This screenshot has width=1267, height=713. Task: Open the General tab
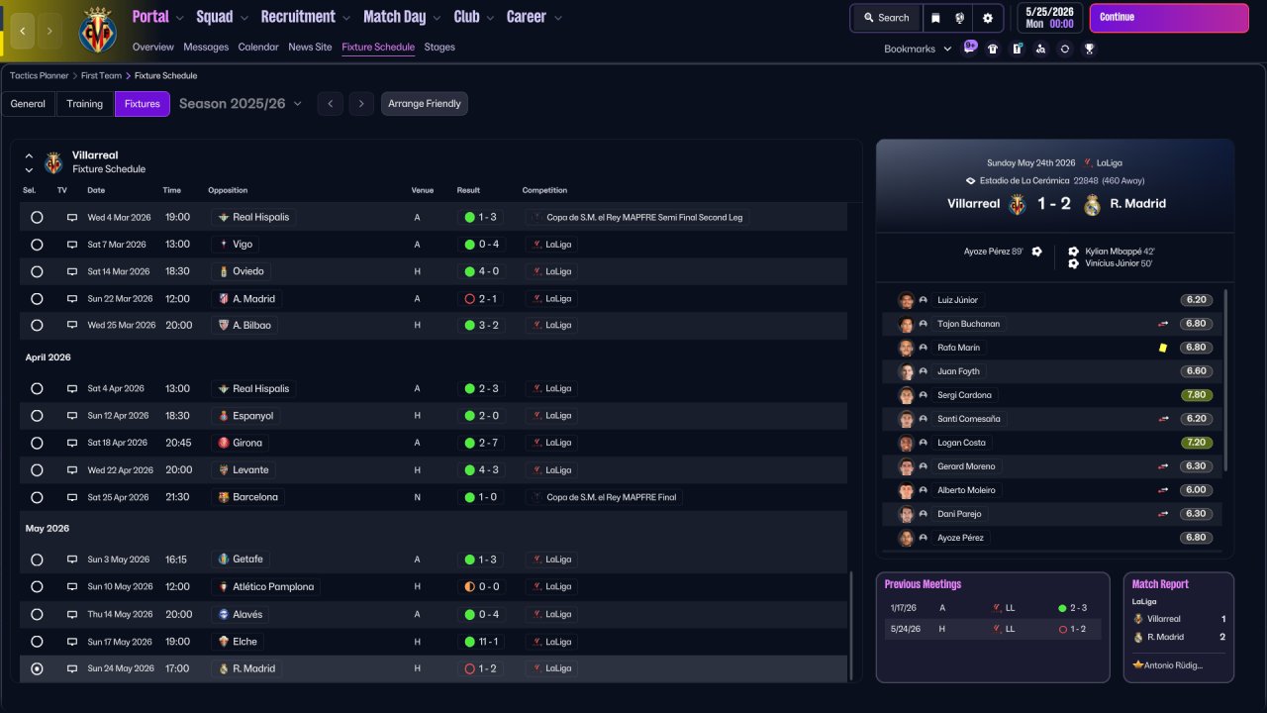(x=28, y=104)
